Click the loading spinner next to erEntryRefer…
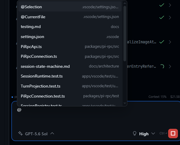The height and width of the screenshot is (145, 180). (162, 66)
